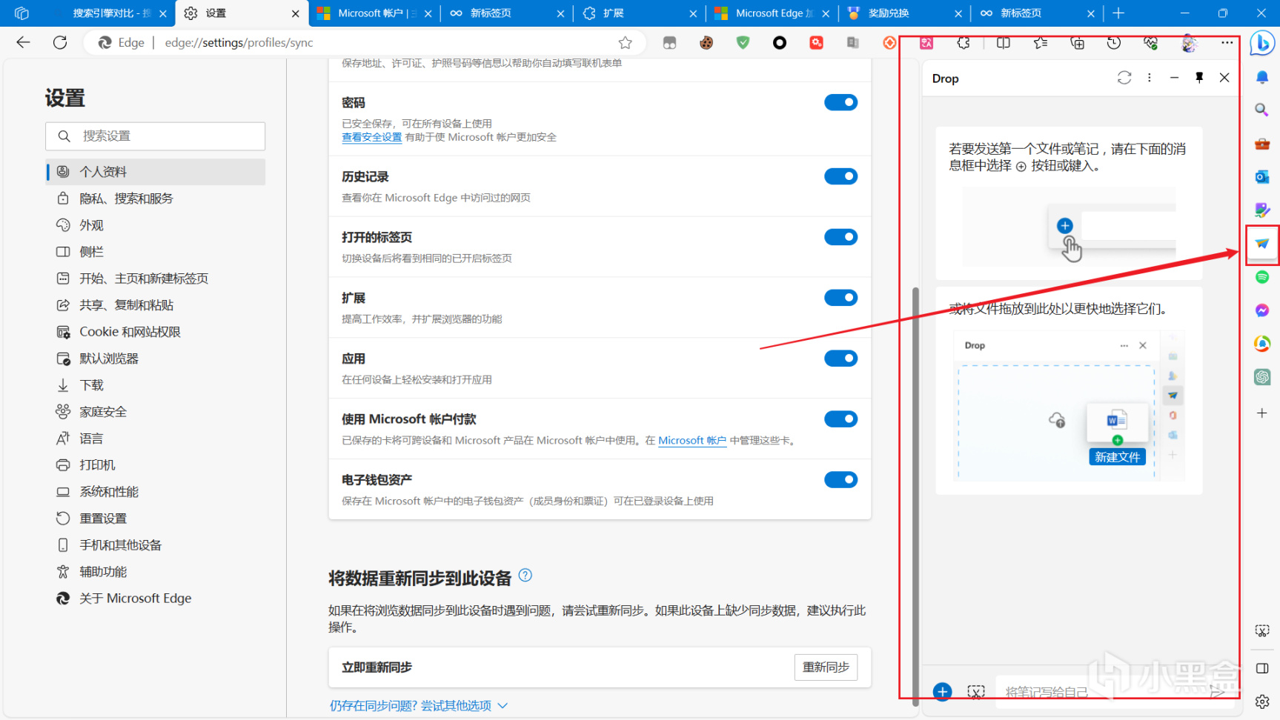The width and height of the screenshot is (1280, 720).
Task: Toggle 打开的标签页 sync switch
Action: tap(840, 237)
